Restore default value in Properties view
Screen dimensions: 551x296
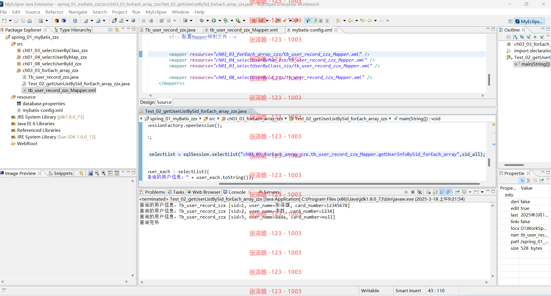[x=535, y=180]
